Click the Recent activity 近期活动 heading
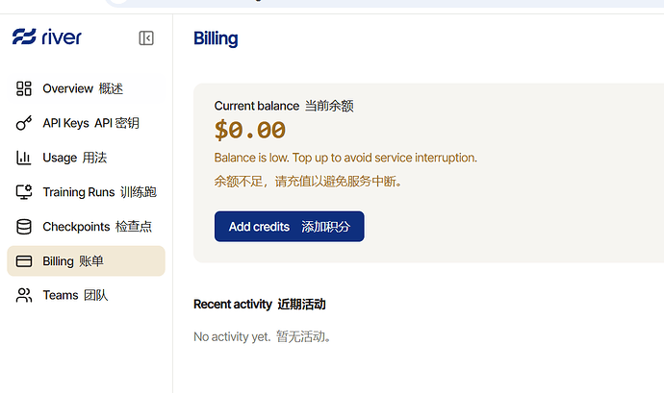 click(x=260, y=305)
